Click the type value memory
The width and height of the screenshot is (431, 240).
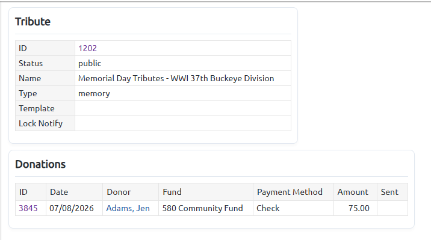pos(94,93)
